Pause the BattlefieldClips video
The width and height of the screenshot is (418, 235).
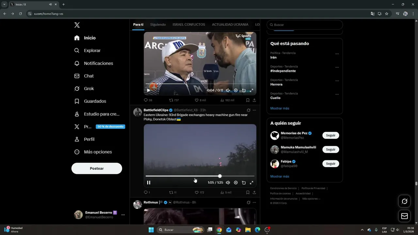click(149, 183)
